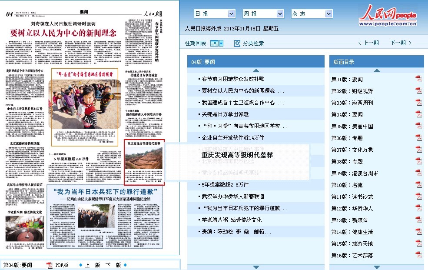Select 第16版：艺术部落 in 版面目录
Image resolution: width=428 pixels, height=270 pixels.
[x=352, y=255]
